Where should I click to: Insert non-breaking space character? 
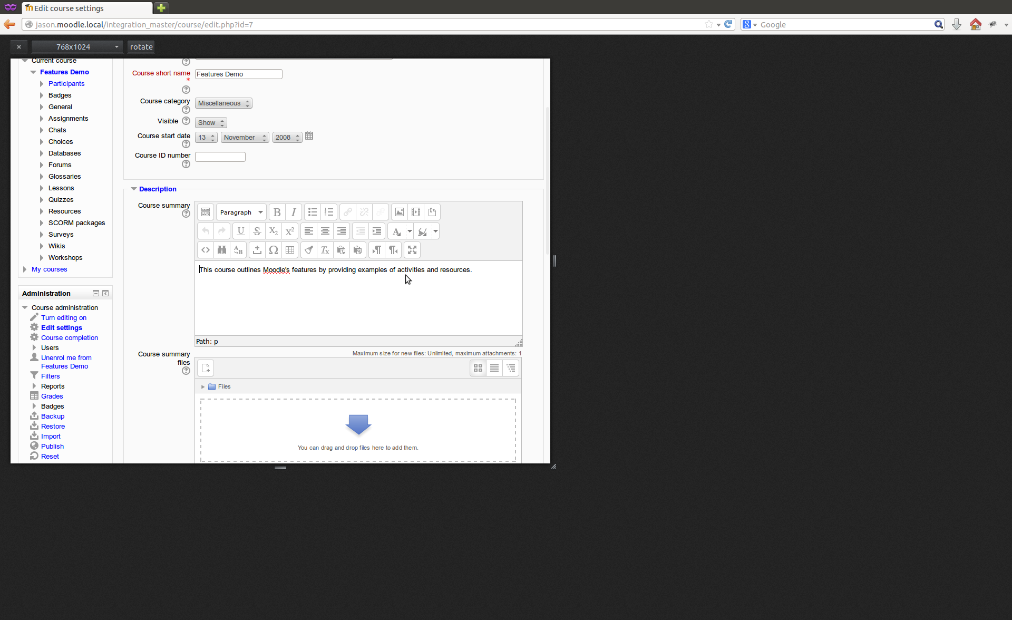257,250
